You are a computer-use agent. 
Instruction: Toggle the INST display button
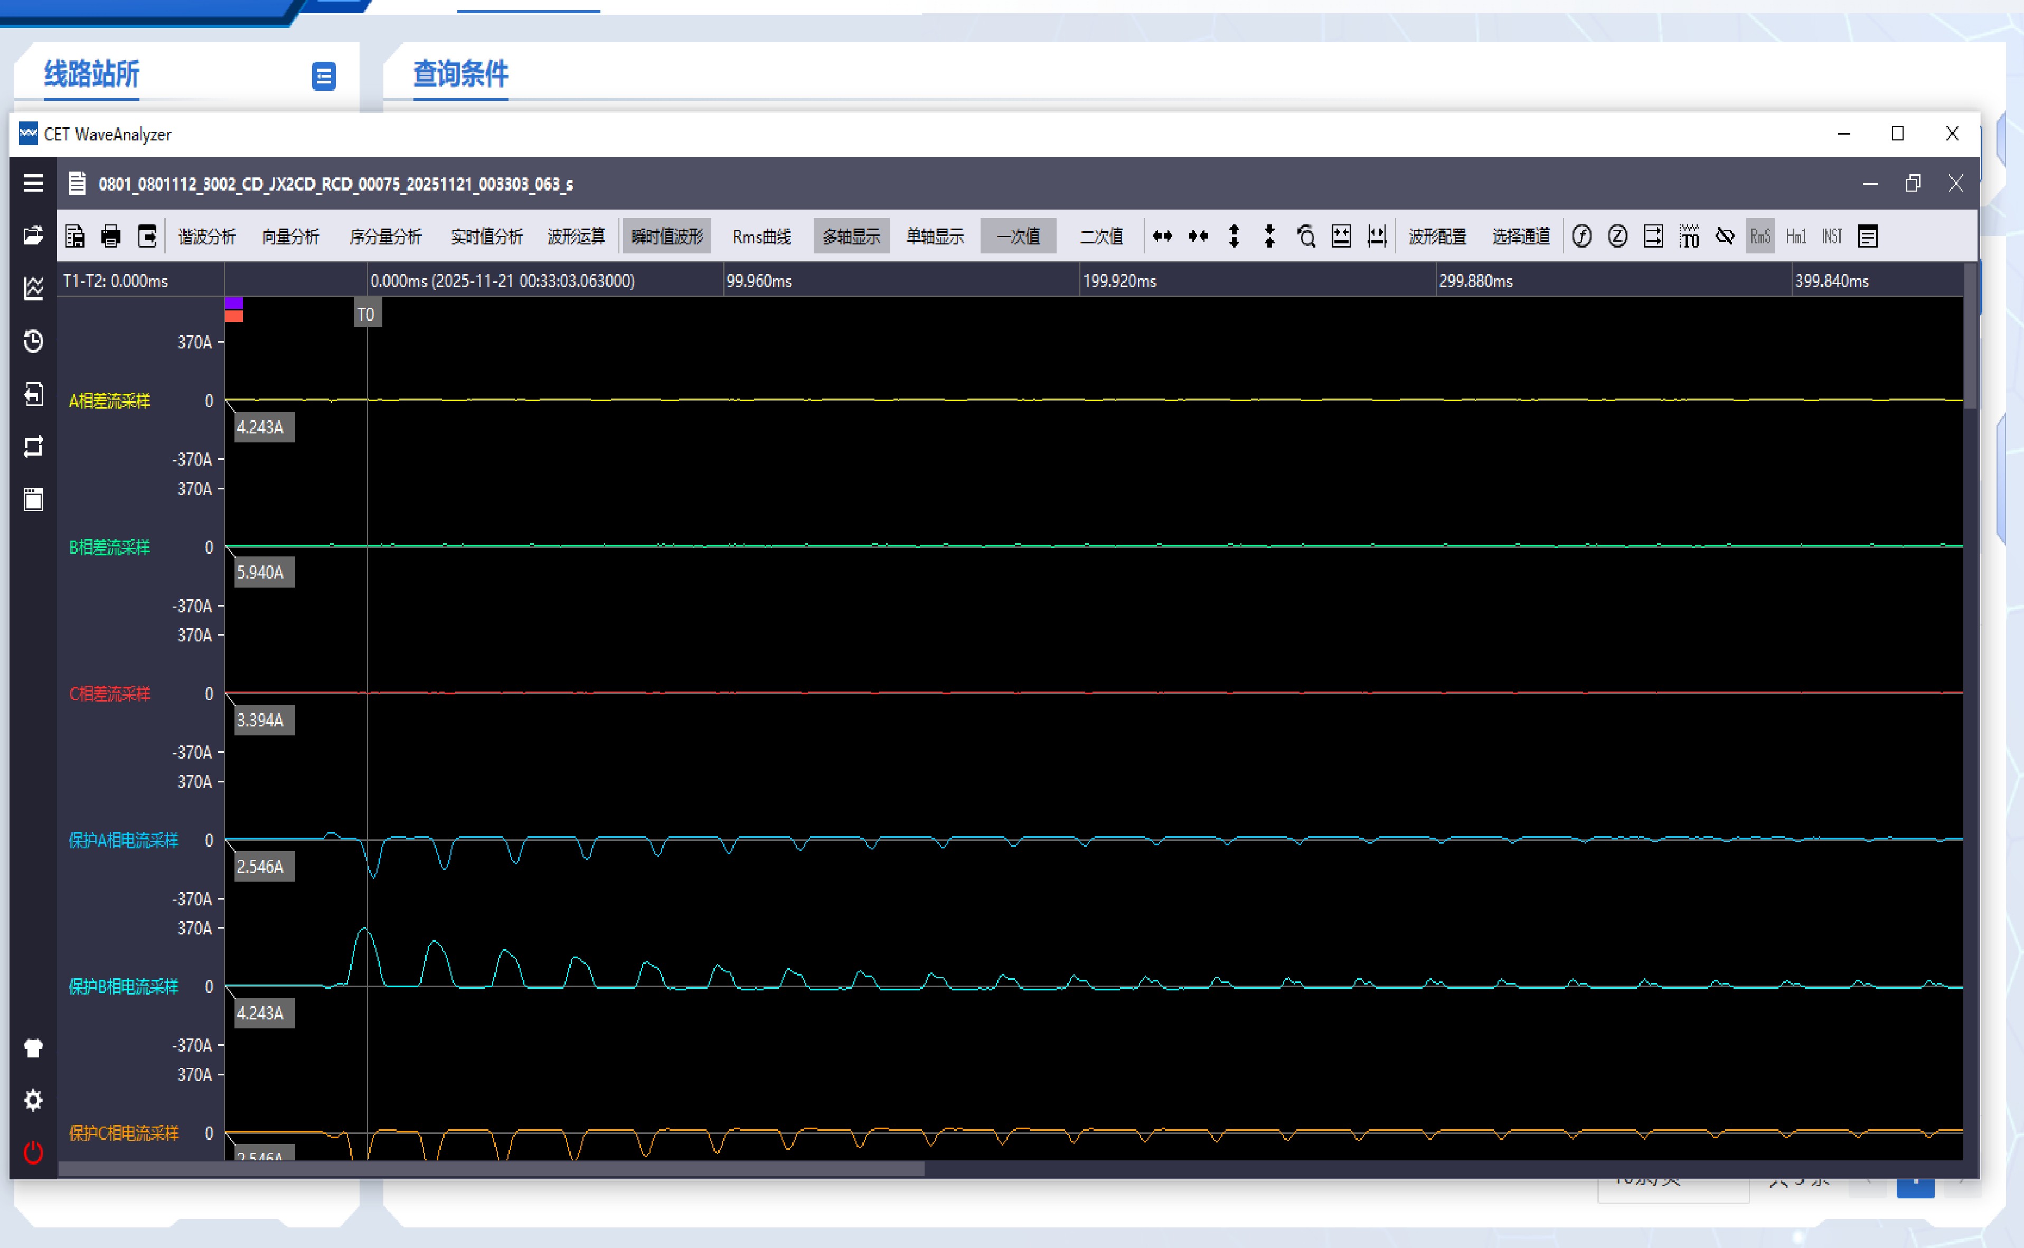pyautogui.click(x=1832, y=237)
